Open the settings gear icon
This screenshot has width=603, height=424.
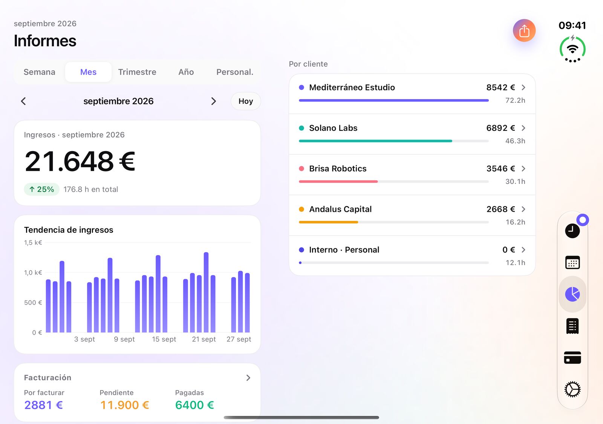(572, 389)
